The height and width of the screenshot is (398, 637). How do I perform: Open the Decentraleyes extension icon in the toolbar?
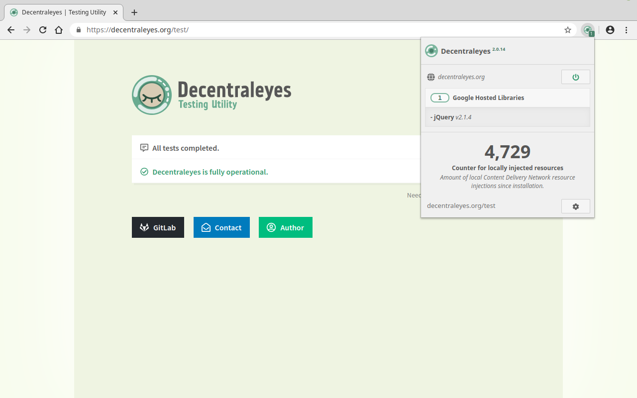(588, 30)
